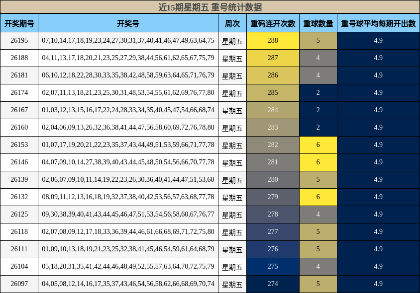The image size is (420, 293).
Task: Click 重球数量 value 6 in row 26153
Action: [318, 145]
